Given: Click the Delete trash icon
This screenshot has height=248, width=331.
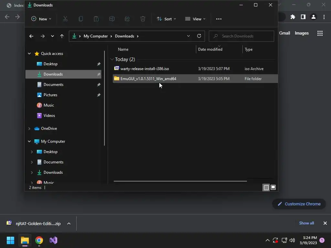Looking at the screenshot, I should (x=143, y=19).
